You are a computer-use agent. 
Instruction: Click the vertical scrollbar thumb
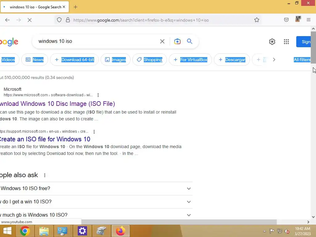tap(313, 48)
